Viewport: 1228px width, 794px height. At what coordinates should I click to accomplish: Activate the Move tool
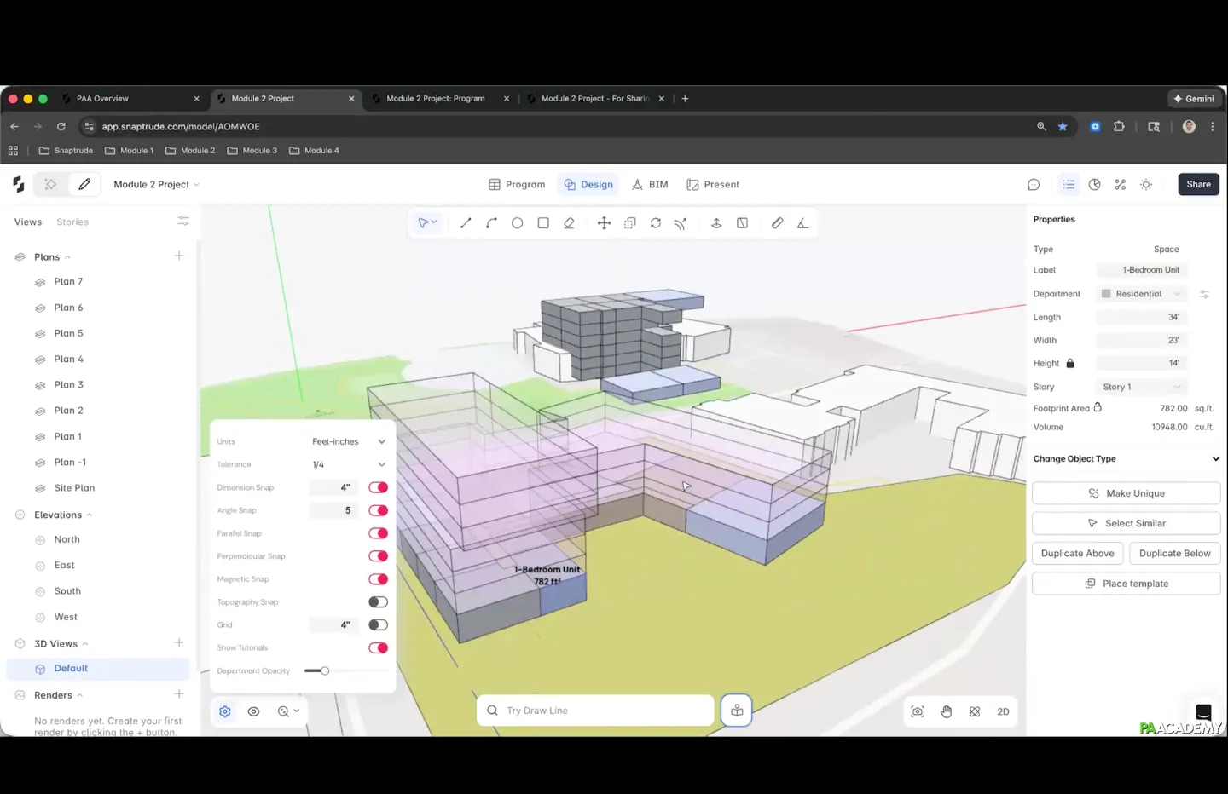(x=604, y=223)
